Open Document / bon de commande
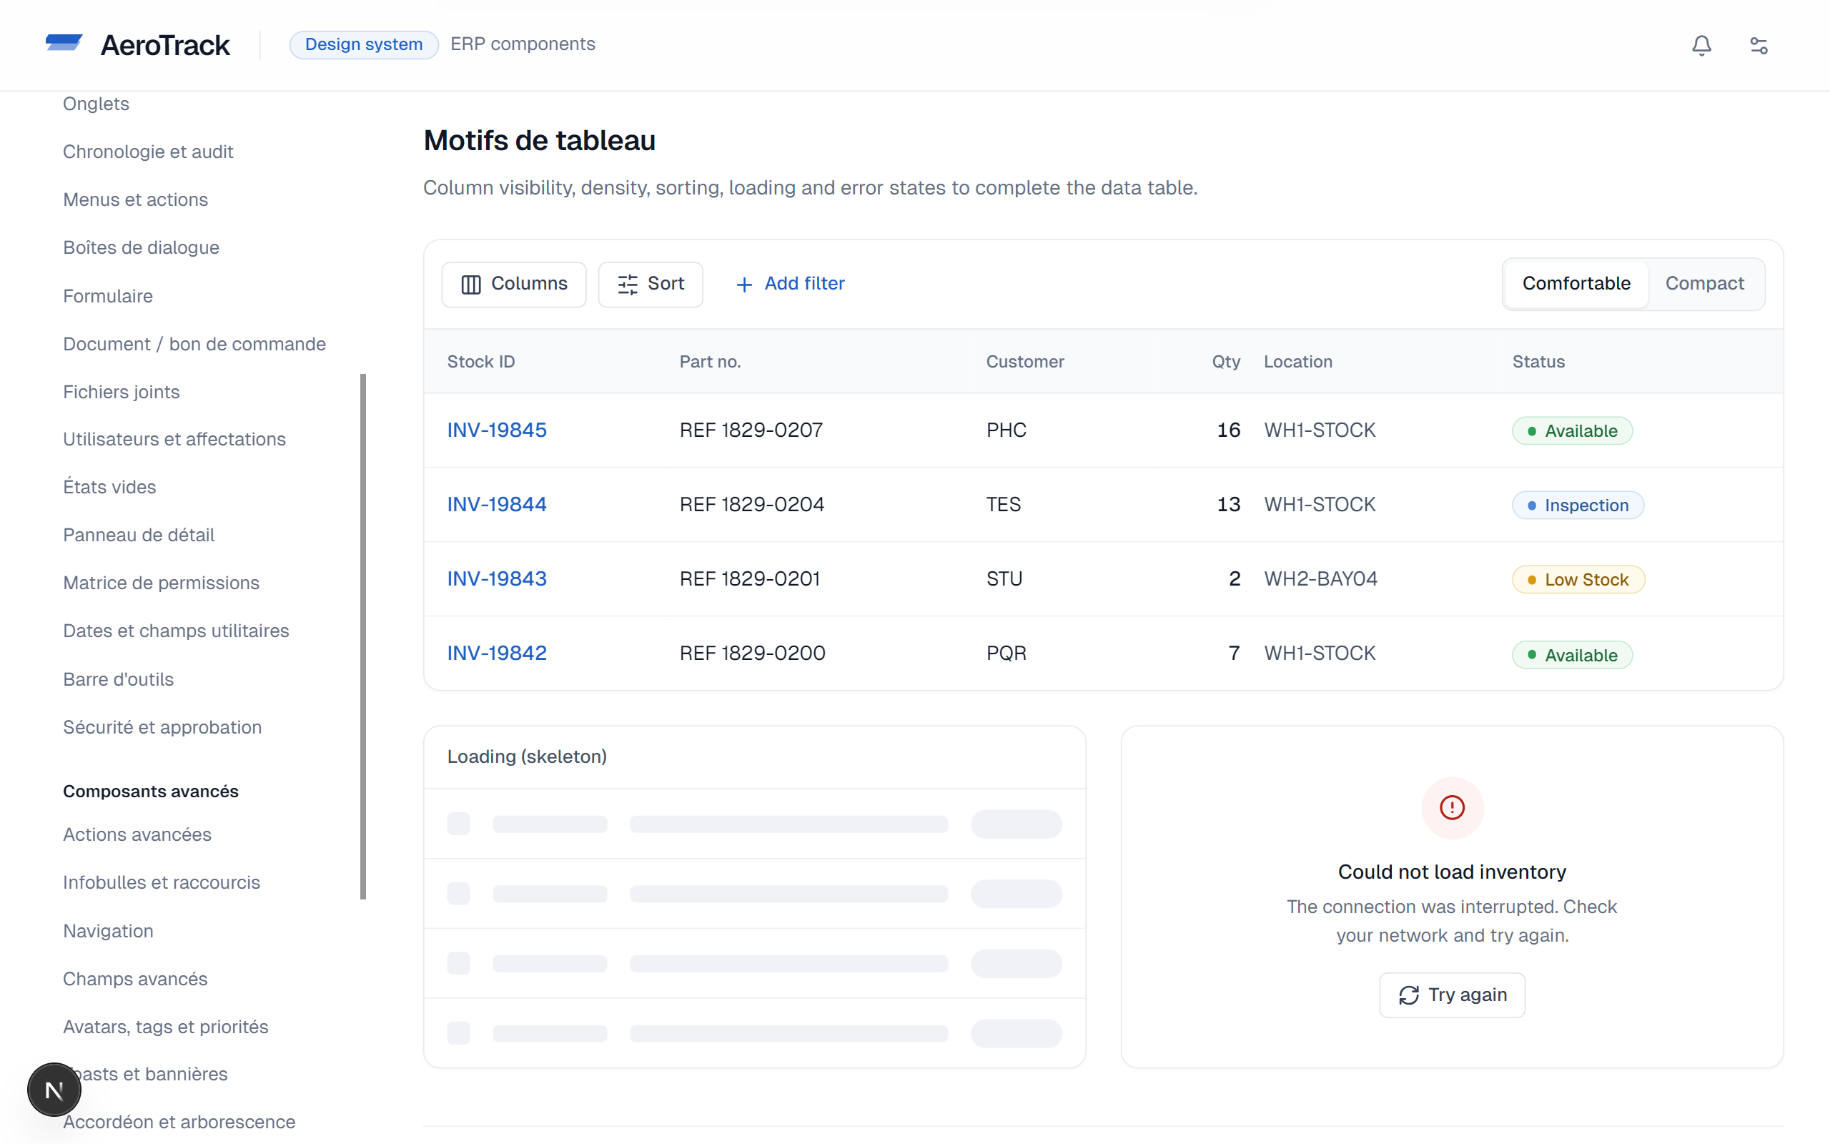The image size is (1830, 1144). coord(194,344)
